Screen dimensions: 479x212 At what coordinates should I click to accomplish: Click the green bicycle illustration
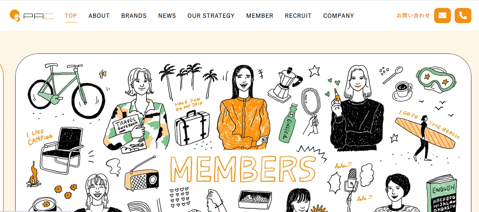click(66, 91)
